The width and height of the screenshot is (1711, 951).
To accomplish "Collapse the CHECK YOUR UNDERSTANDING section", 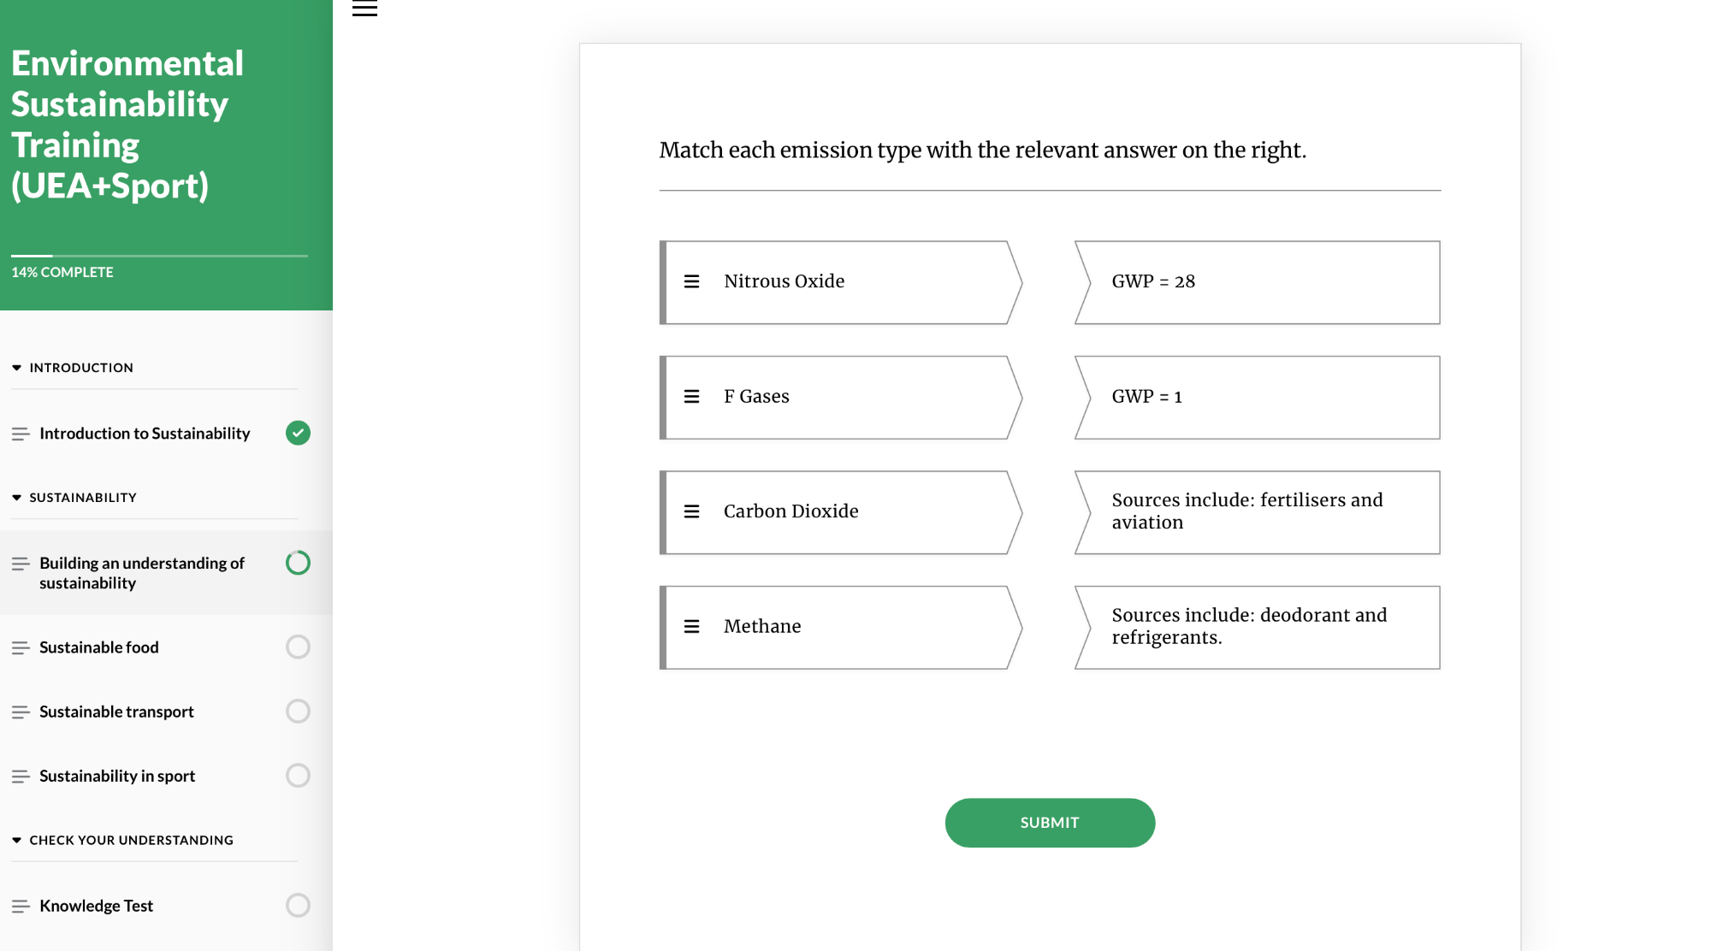I will tap(122, 841).
